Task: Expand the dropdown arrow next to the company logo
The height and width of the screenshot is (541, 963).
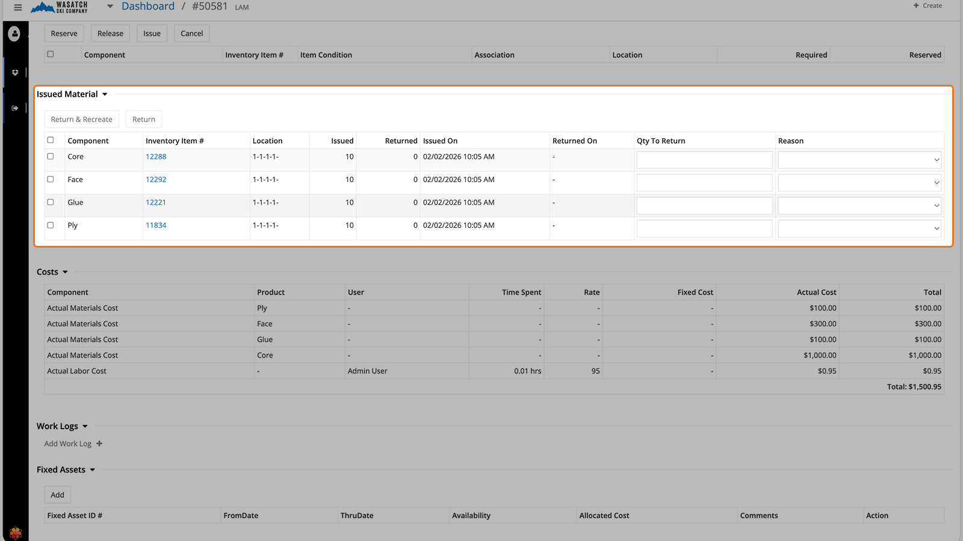Action: pyautogui.click(x=110, y=7)
